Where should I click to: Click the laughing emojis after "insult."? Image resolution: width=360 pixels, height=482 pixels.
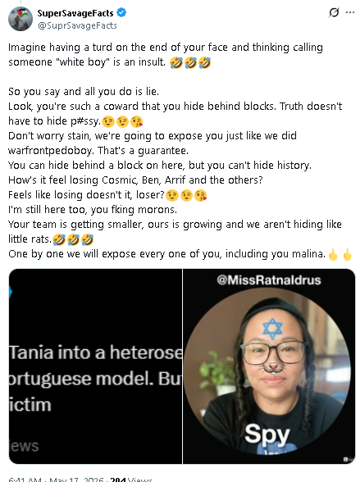point(190,62)
